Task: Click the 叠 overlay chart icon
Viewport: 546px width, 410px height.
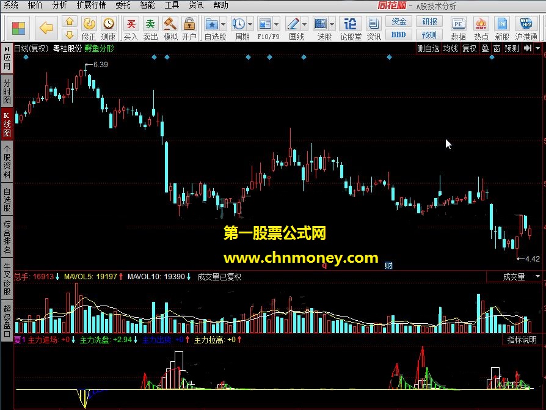Action: pyautogui.click(x=485, y=48)
